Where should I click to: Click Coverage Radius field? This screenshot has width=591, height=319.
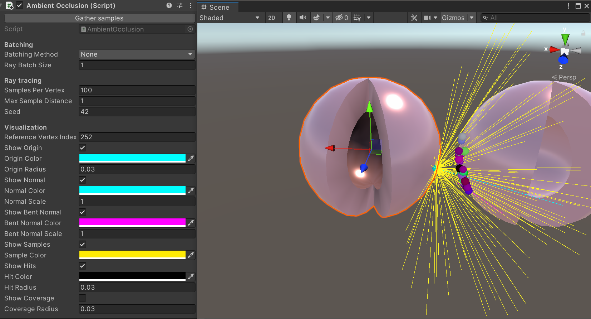pos(137,309)
